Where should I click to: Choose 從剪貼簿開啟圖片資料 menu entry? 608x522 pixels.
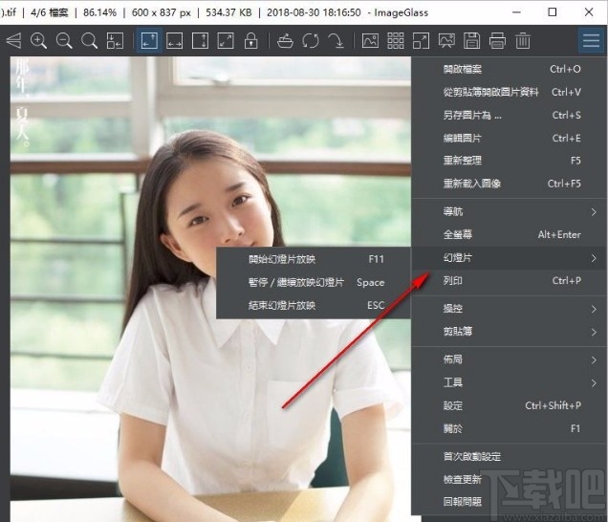510,93
